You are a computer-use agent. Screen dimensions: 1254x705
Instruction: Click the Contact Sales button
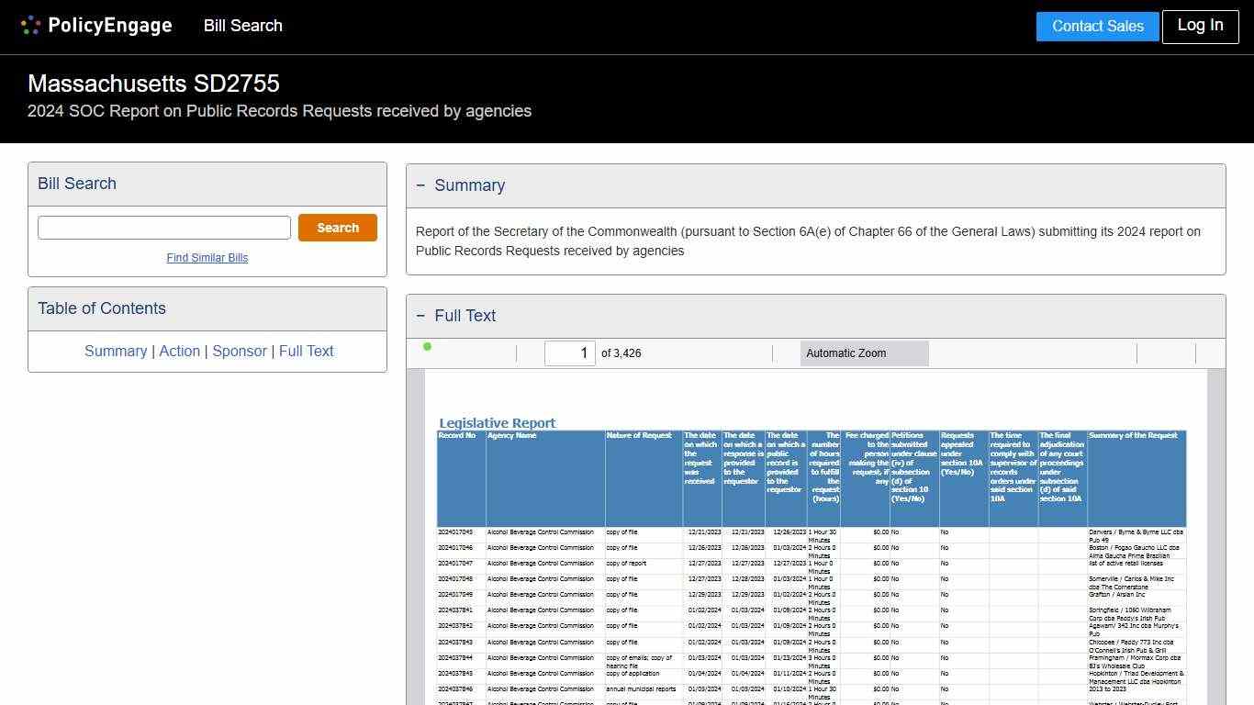point(1097,27)
